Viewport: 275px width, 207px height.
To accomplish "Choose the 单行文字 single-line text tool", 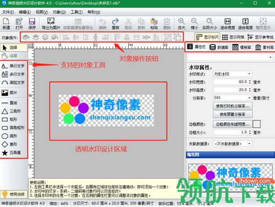I will coord(13,66).
